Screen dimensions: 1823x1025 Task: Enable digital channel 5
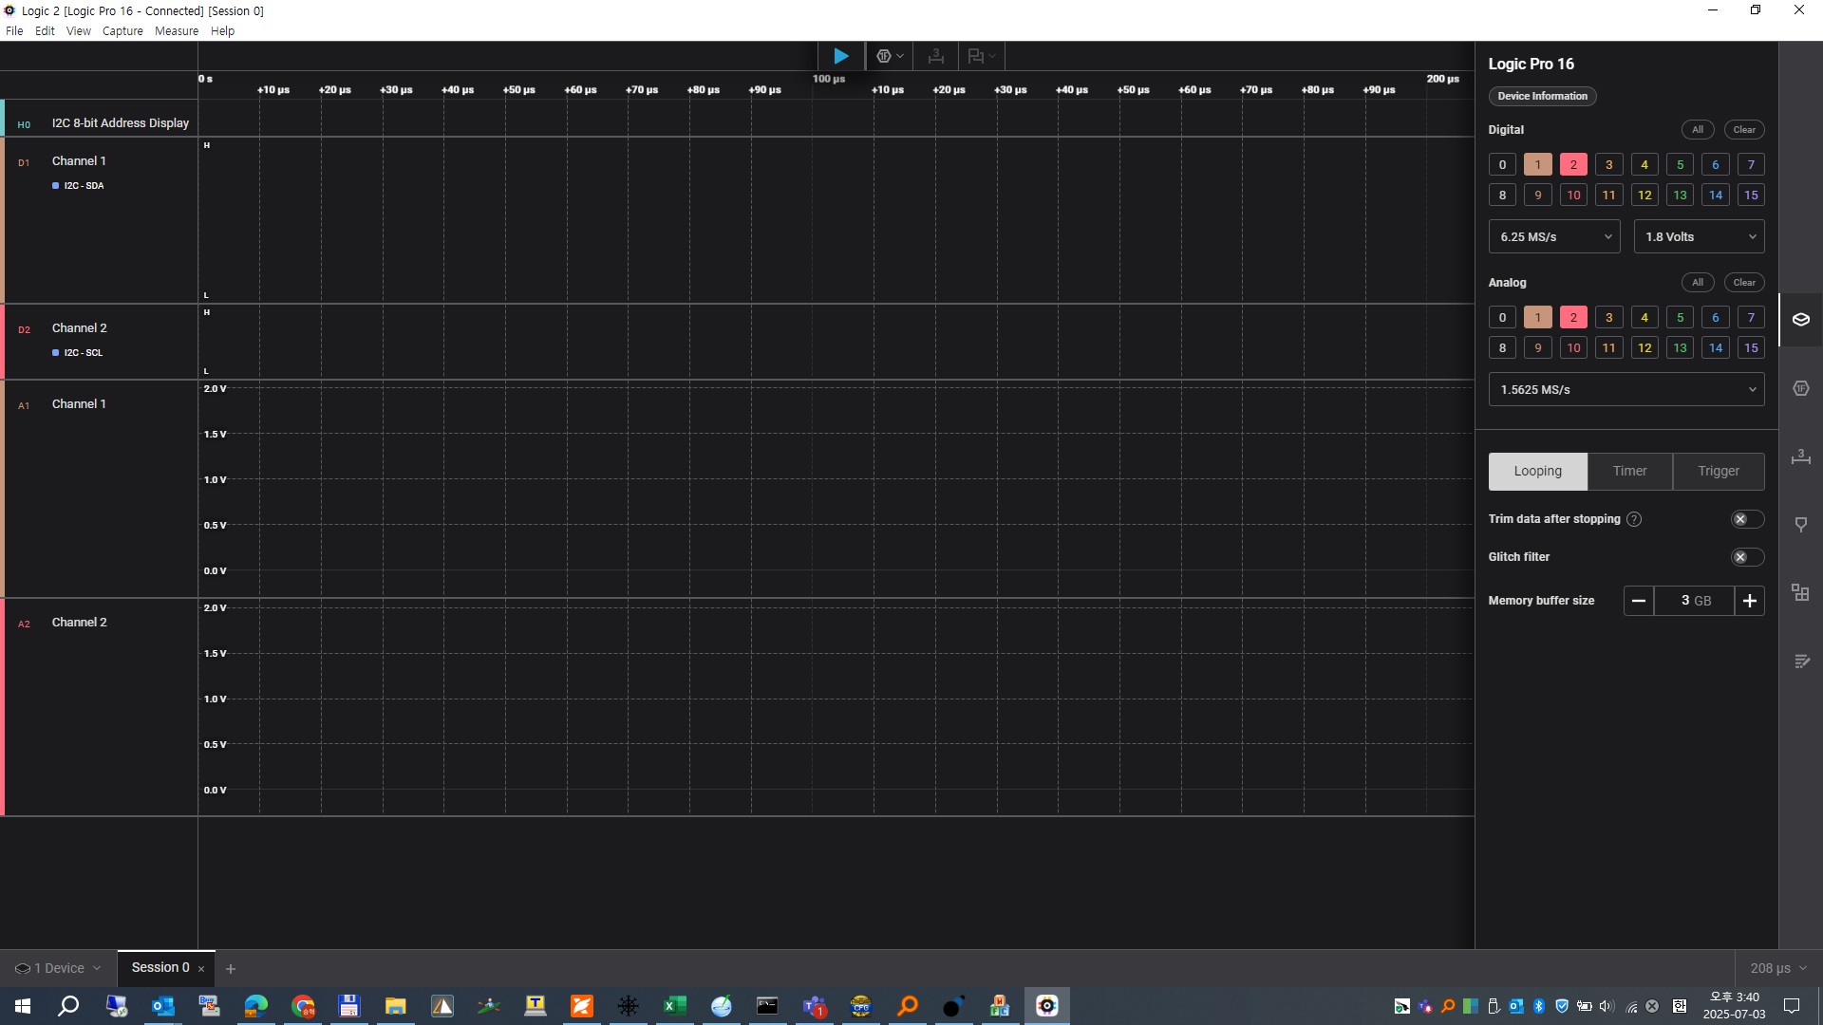pyautogui.click(x=1680, y=165)
